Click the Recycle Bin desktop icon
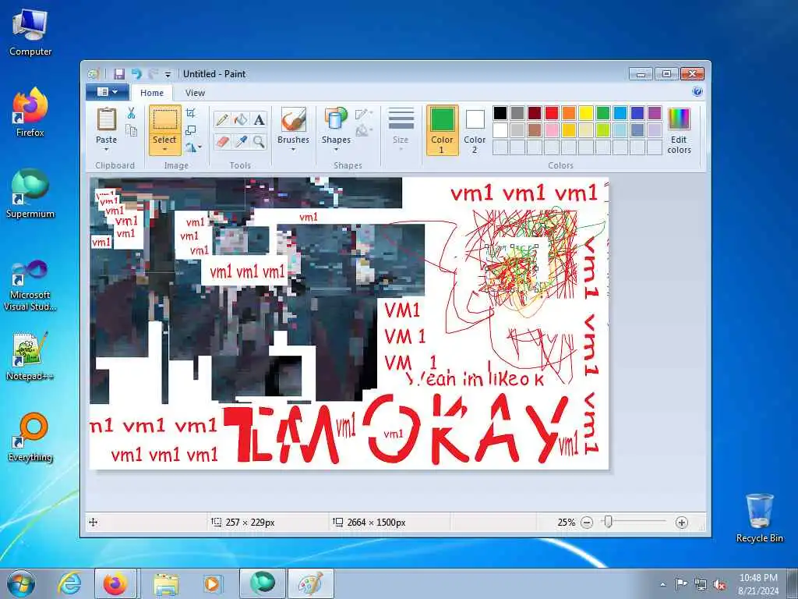Image resolution: width=798 pixels, height=599 pixels. coord(759,519)
